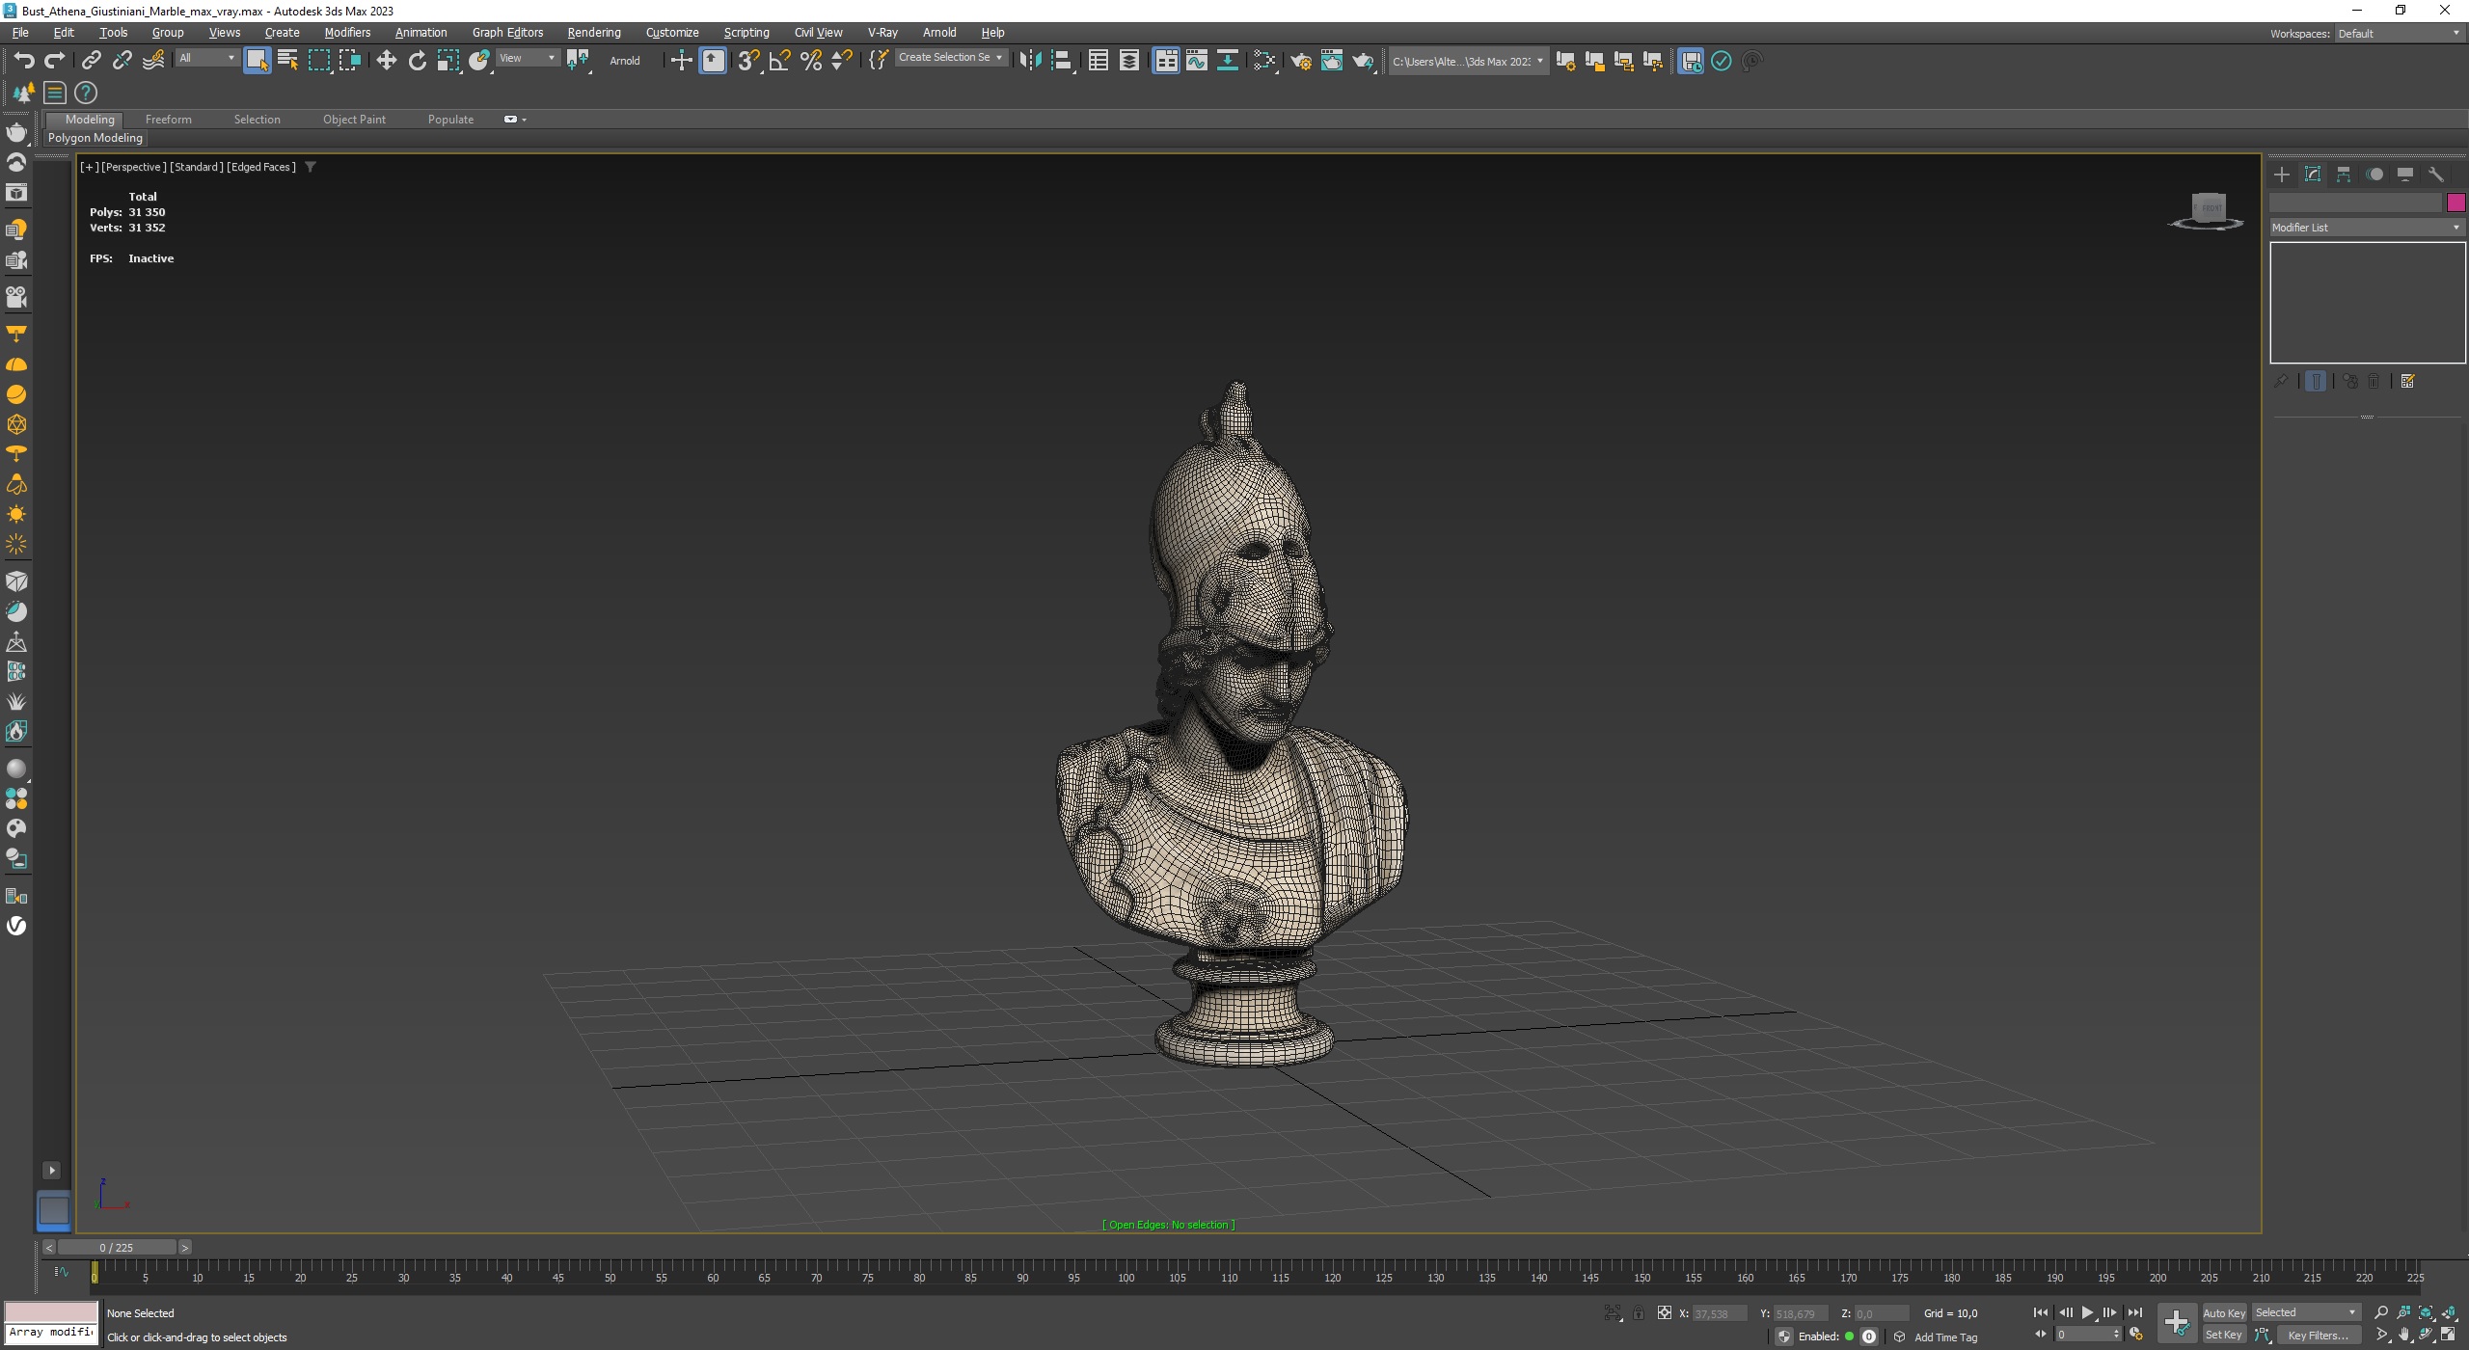Undo the last scene operation
Screen dimensions: 2469x1350
coord(24,61)
